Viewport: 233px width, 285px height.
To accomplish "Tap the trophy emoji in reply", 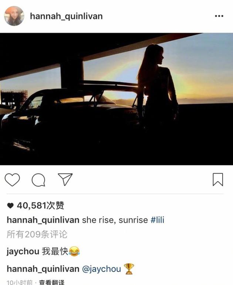I will (129, 269).
